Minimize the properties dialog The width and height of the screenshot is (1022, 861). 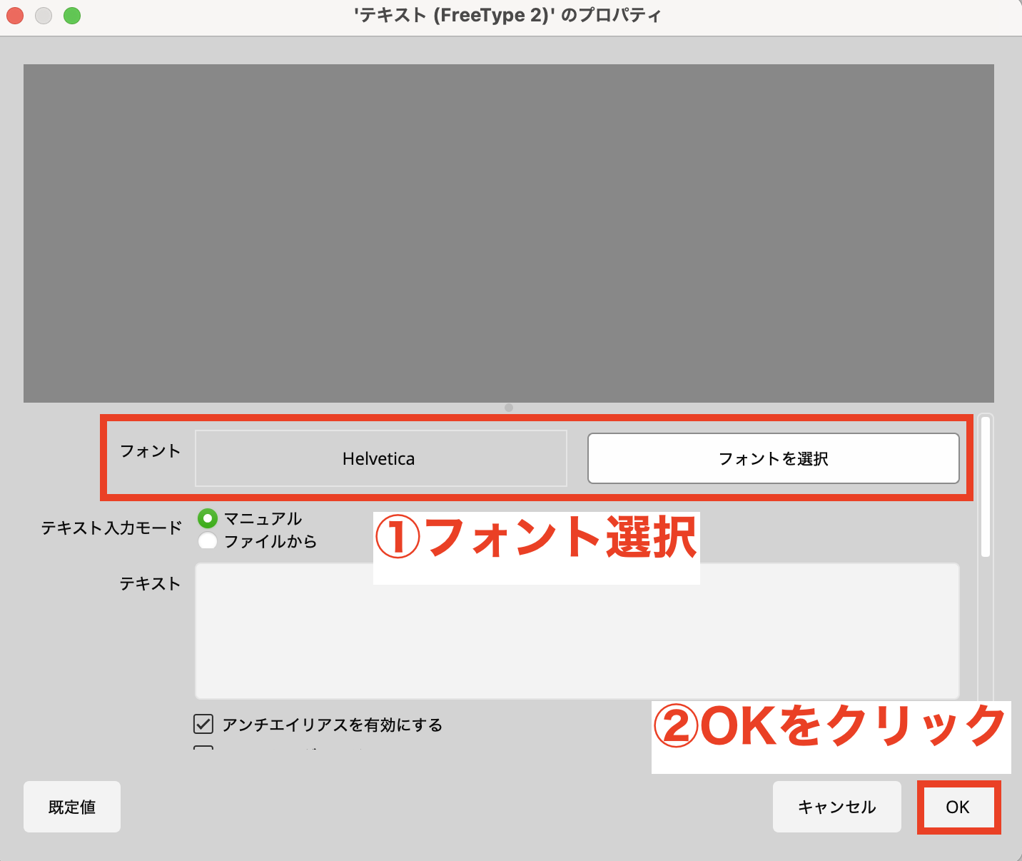point(43,15)
